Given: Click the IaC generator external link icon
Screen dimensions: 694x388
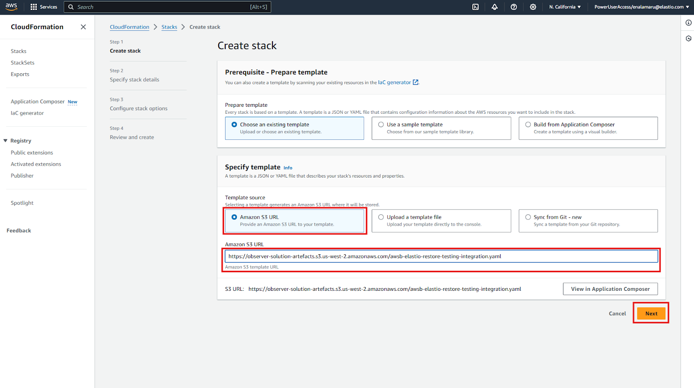Looking at the screenshot, I should [416, 82].
